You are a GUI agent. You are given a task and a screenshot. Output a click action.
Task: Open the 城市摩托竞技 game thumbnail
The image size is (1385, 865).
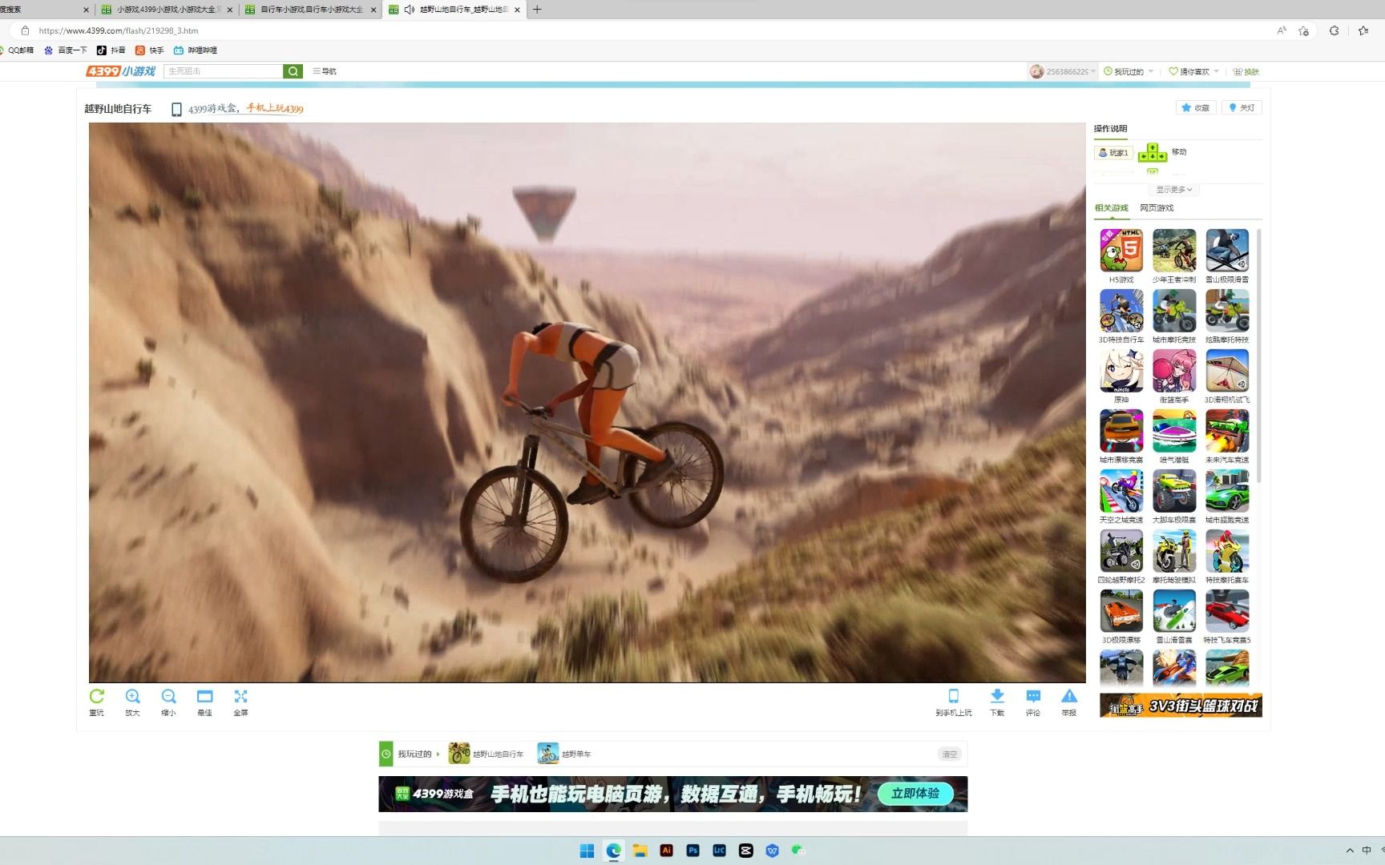coord(1174,310)
